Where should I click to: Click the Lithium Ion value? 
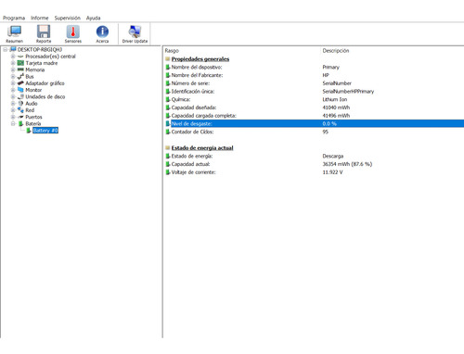335,99
